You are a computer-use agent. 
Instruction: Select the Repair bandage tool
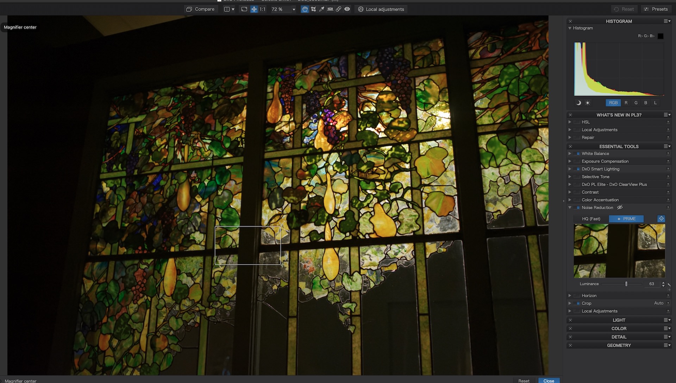point(339,9)
